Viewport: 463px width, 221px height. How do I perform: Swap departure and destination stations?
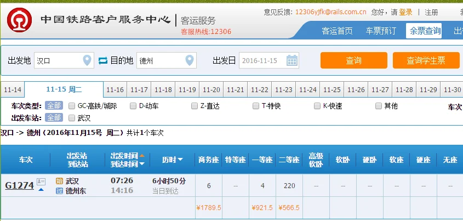tap(103, 61)
